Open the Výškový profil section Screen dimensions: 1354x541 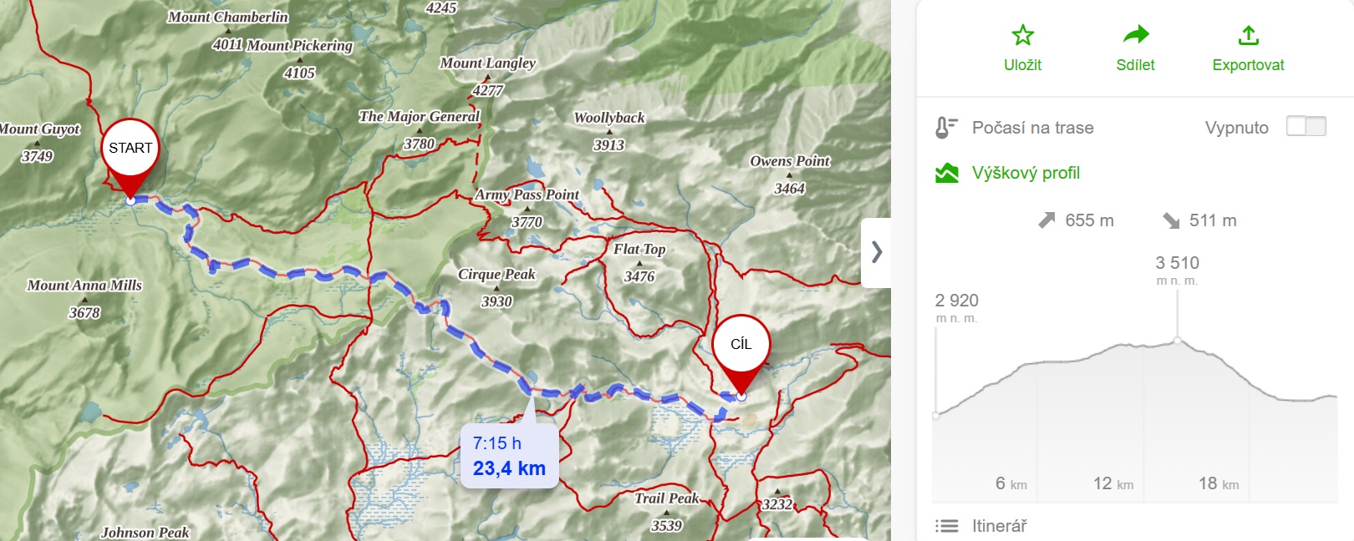[1026, 173]
